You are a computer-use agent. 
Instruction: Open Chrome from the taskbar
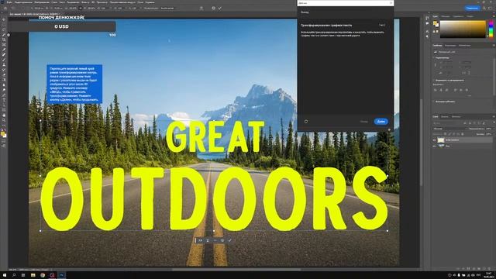[43, 275]
